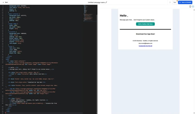Switch preview to mobile view icon
Image resolution: width=195 pixels, height=114 pixels.
tap(190, 6)
